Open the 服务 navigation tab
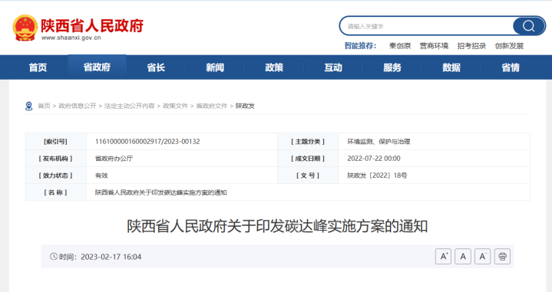This screenshot has height=292, width=552. (x=392, y=67)
